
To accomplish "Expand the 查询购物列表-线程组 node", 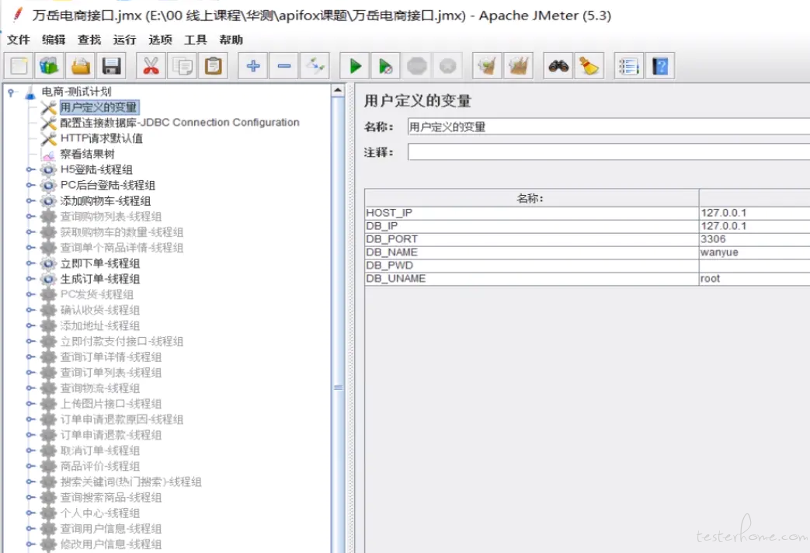I will click(x=30, y=217).
